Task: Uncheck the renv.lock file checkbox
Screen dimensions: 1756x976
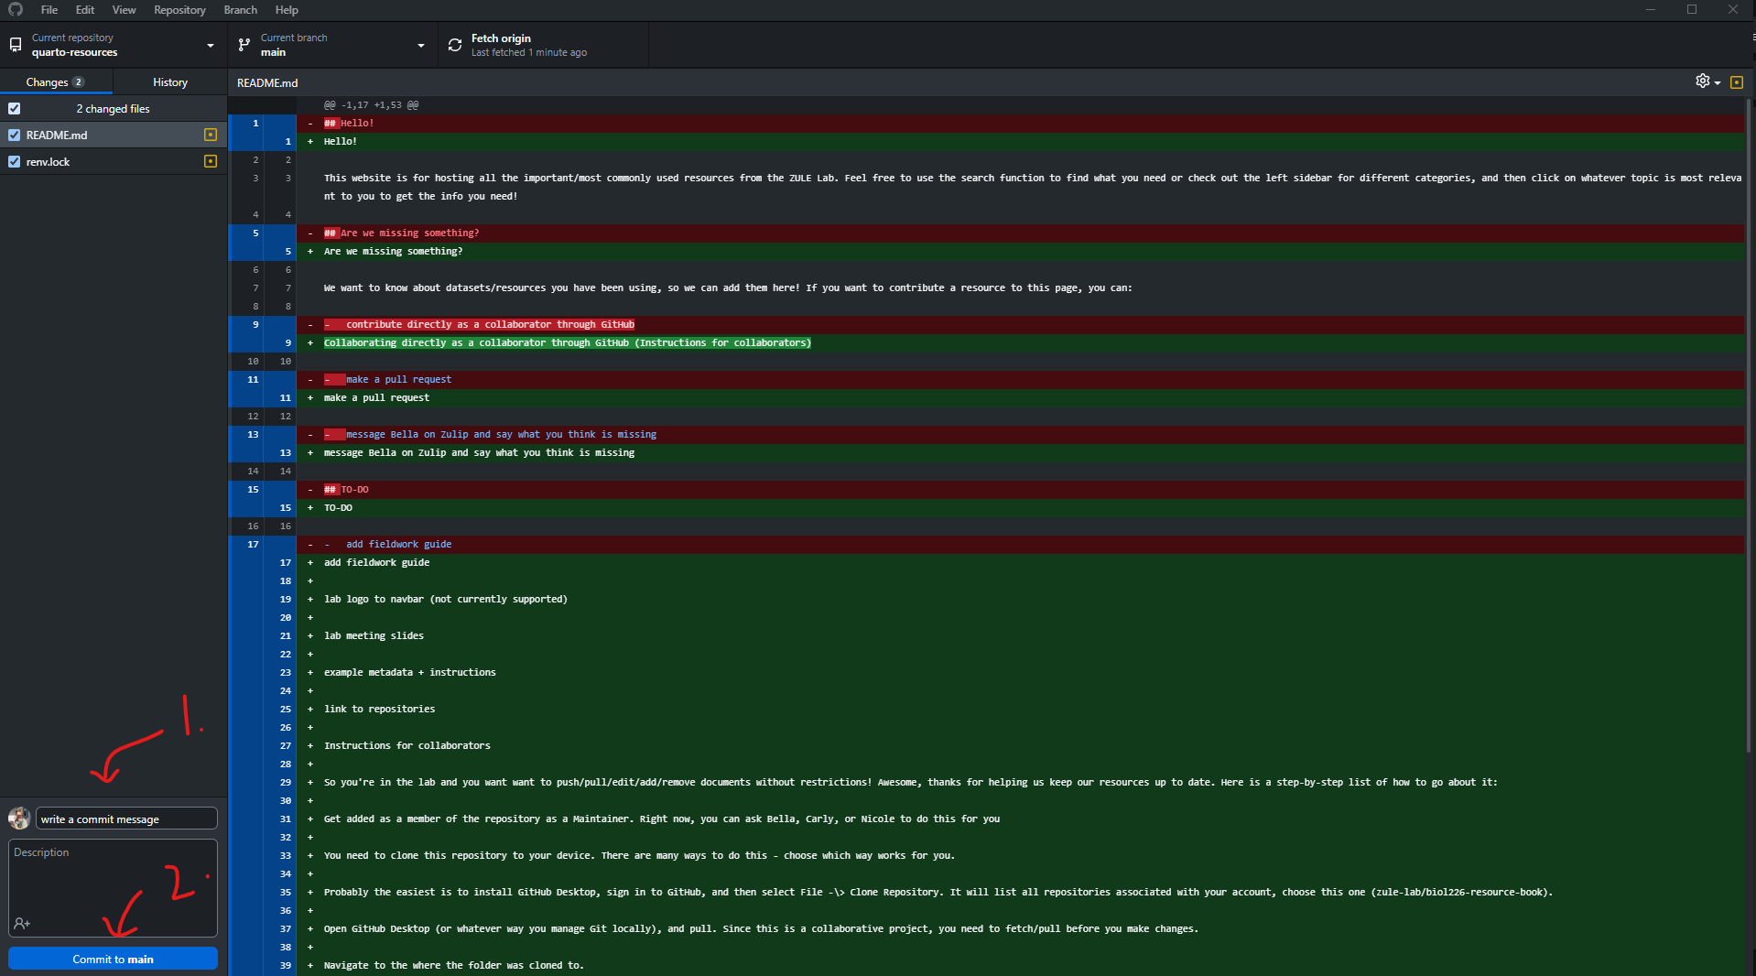Action: [15, 161]
